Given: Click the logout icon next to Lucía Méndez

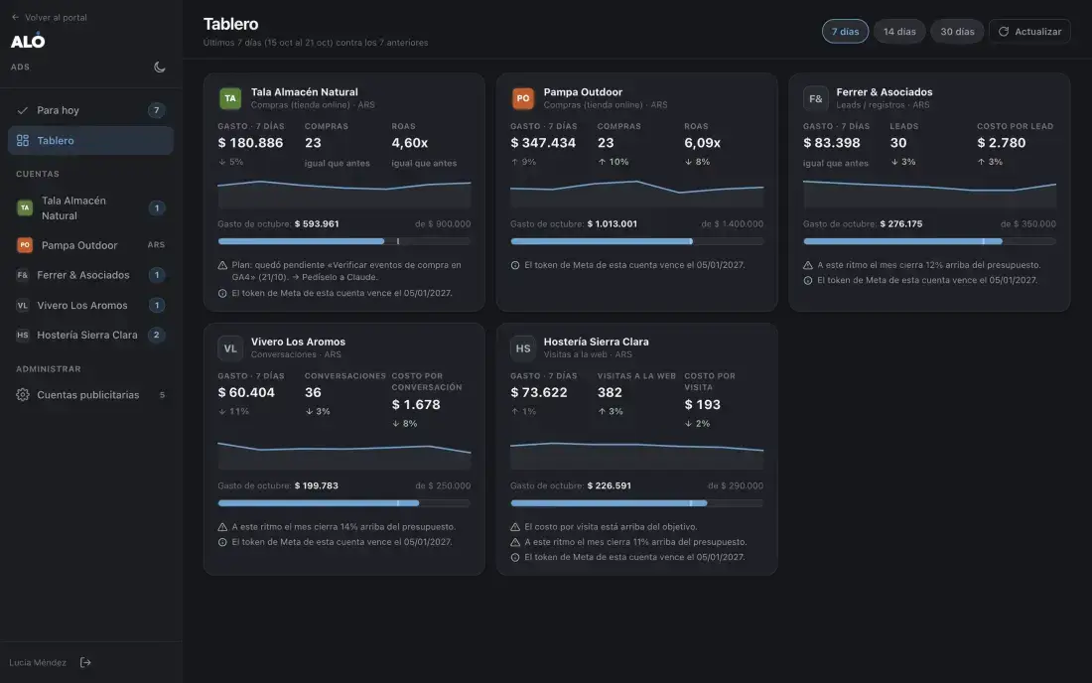Looking at the screenshot, I should (85, 662).
